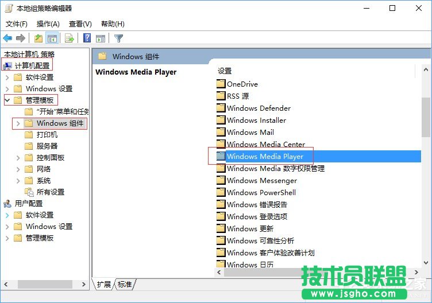Click the Export list toolbar icon
This screenshot has width=432, height=303.
coord(69,38)
